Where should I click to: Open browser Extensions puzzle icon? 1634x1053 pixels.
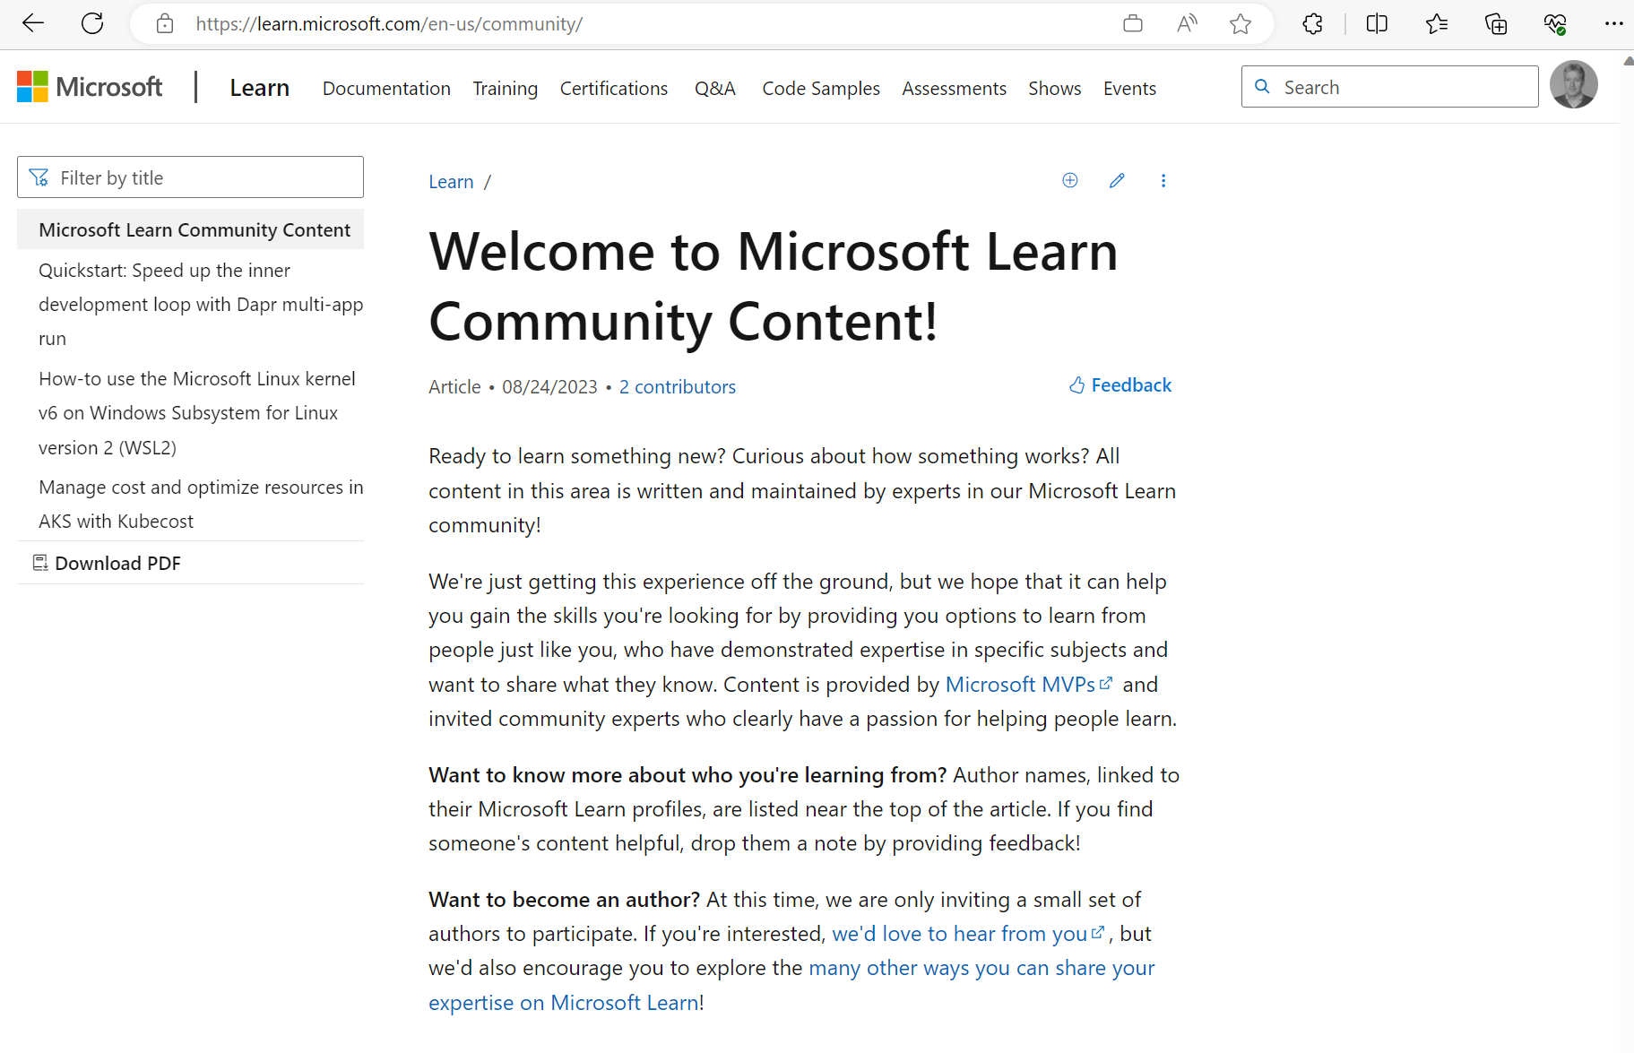point(1313,23)
